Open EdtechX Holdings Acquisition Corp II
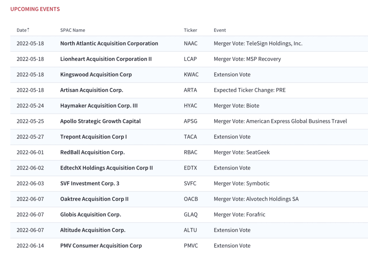This screenshot has width=368, height=253. click(x=106, y=168)
